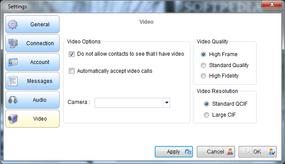Image resolution: width=285 pixels, height=164 pixels.
Task: Click the gear icon beside General
Action: [x=13, y=25]
